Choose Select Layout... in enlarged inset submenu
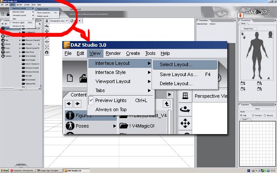This screenshot has width=277, height=173. 185,64
